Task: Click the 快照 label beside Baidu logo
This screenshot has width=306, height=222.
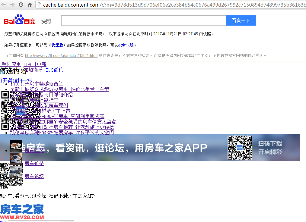Action: 46,21
